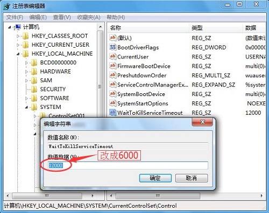Sort values by the 名称 column header
This screenshot has height=213, width=269.
[x=148, y=28]
